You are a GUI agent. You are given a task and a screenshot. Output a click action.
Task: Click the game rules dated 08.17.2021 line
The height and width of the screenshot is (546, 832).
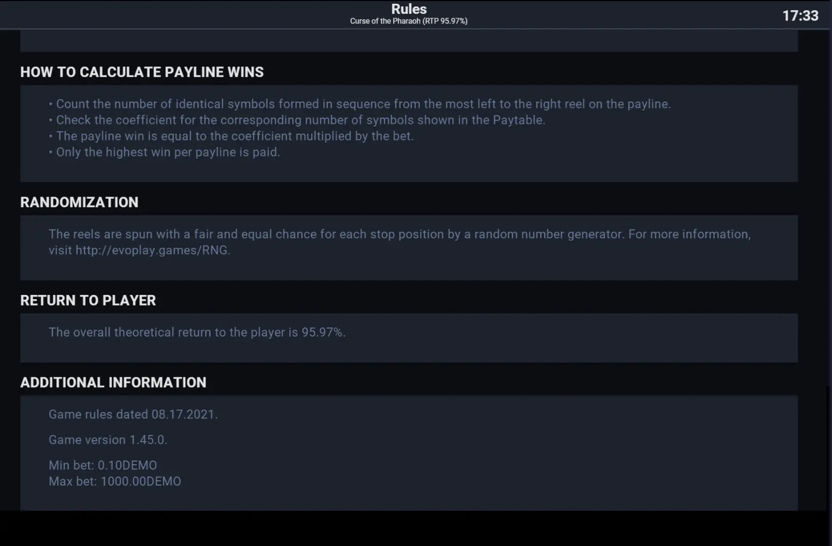coord(133,415)
